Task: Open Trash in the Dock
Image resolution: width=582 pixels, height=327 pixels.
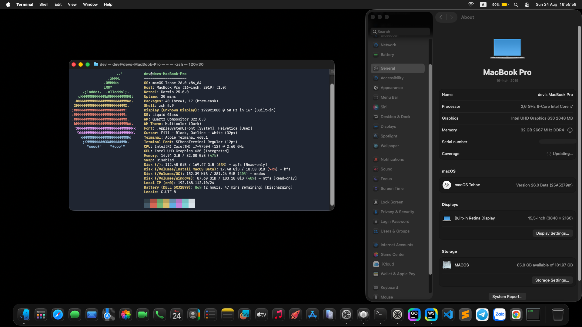Action: point(557,315)
